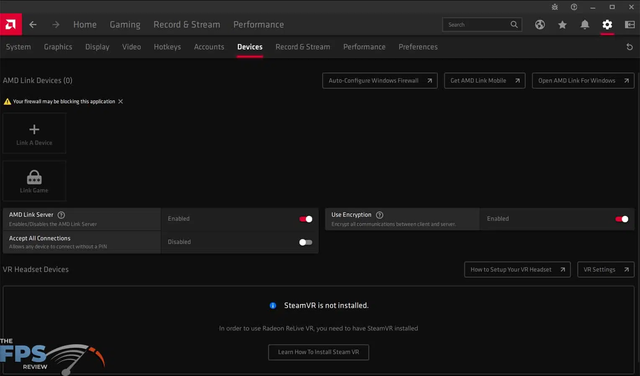Go forward with the right arrow

click(56, 25)
